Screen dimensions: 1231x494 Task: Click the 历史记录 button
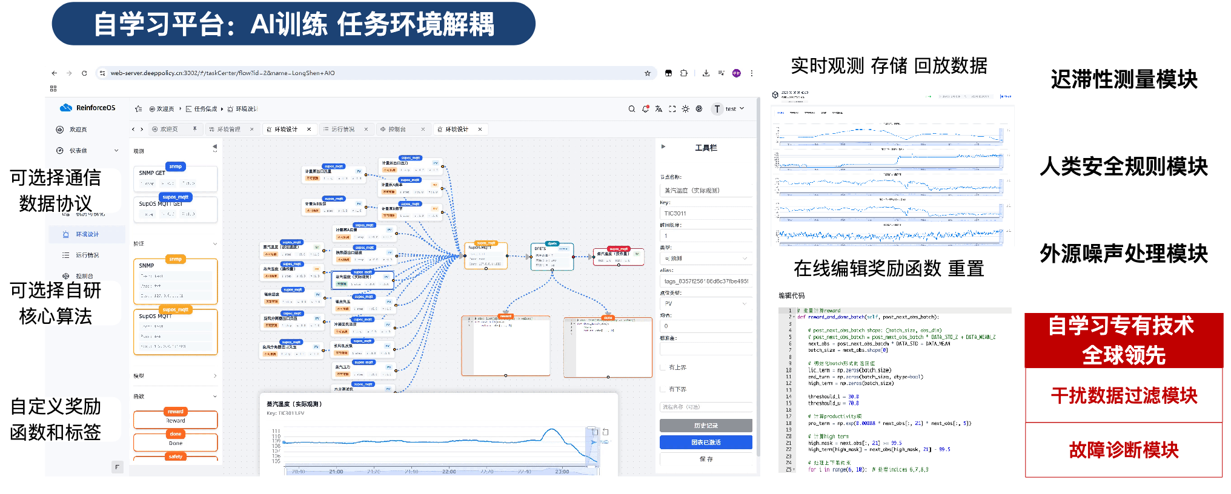click(x=706, y=426)
